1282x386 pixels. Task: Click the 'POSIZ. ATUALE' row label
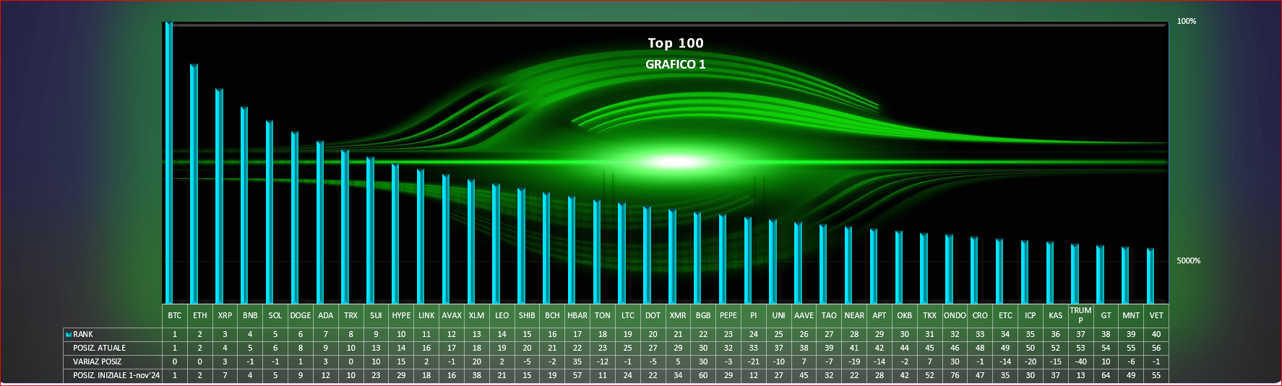(x=100, y=348)
